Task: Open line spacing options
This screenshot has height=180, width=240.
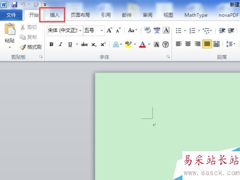Action: pos(231,44)
